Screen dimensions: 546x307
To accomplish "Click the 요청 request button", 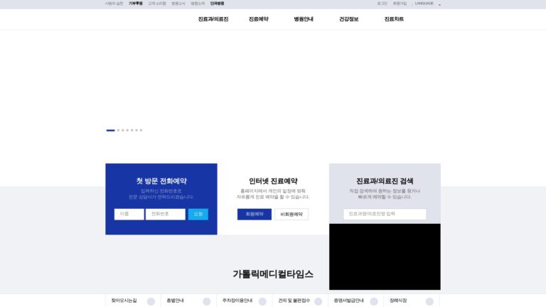I will pyautogui.click(x=198, y=214).
